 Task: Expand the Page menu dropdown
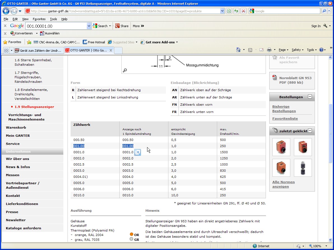(x=284, y=50)
